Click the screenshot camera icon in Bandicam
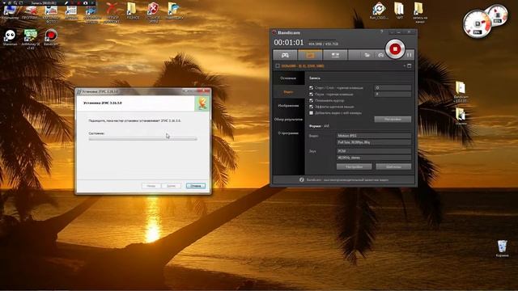This screenshot has width=518, height=291. (380, 55)
